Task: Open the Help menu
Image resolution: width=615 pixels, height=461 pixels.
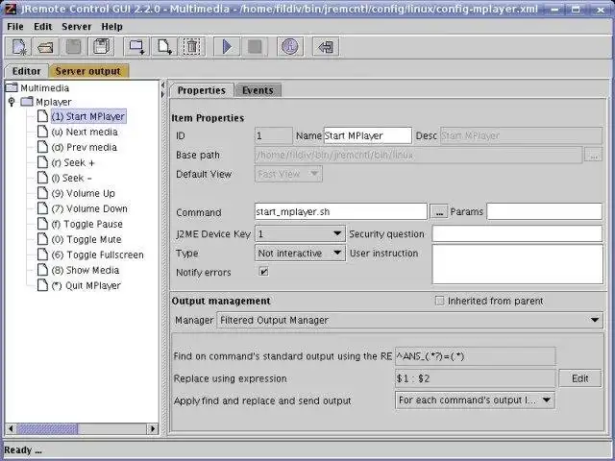Action: (x=111, y=27)
